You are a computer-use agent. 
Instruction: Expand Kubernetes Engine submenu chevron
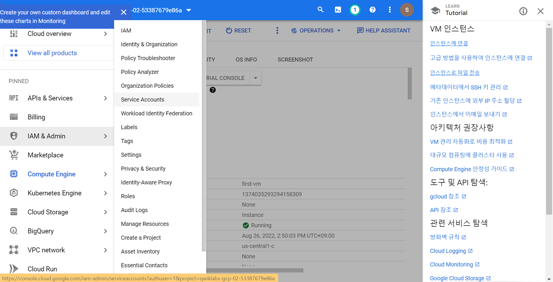[x=105, y=193]
